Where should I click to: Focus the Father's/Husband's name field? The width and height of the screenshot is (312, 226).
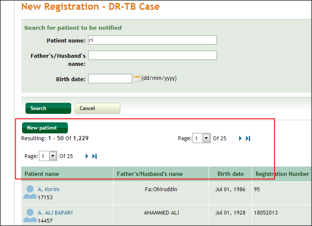tap(153, 55)
